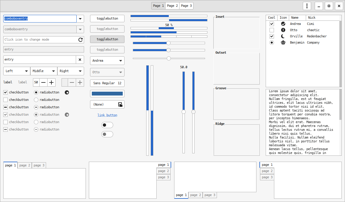Image resolution: width=345 pixels, height=202 pixels.
Task: Click the active spinner icon beside radiobutton
Action: point(67,93)
